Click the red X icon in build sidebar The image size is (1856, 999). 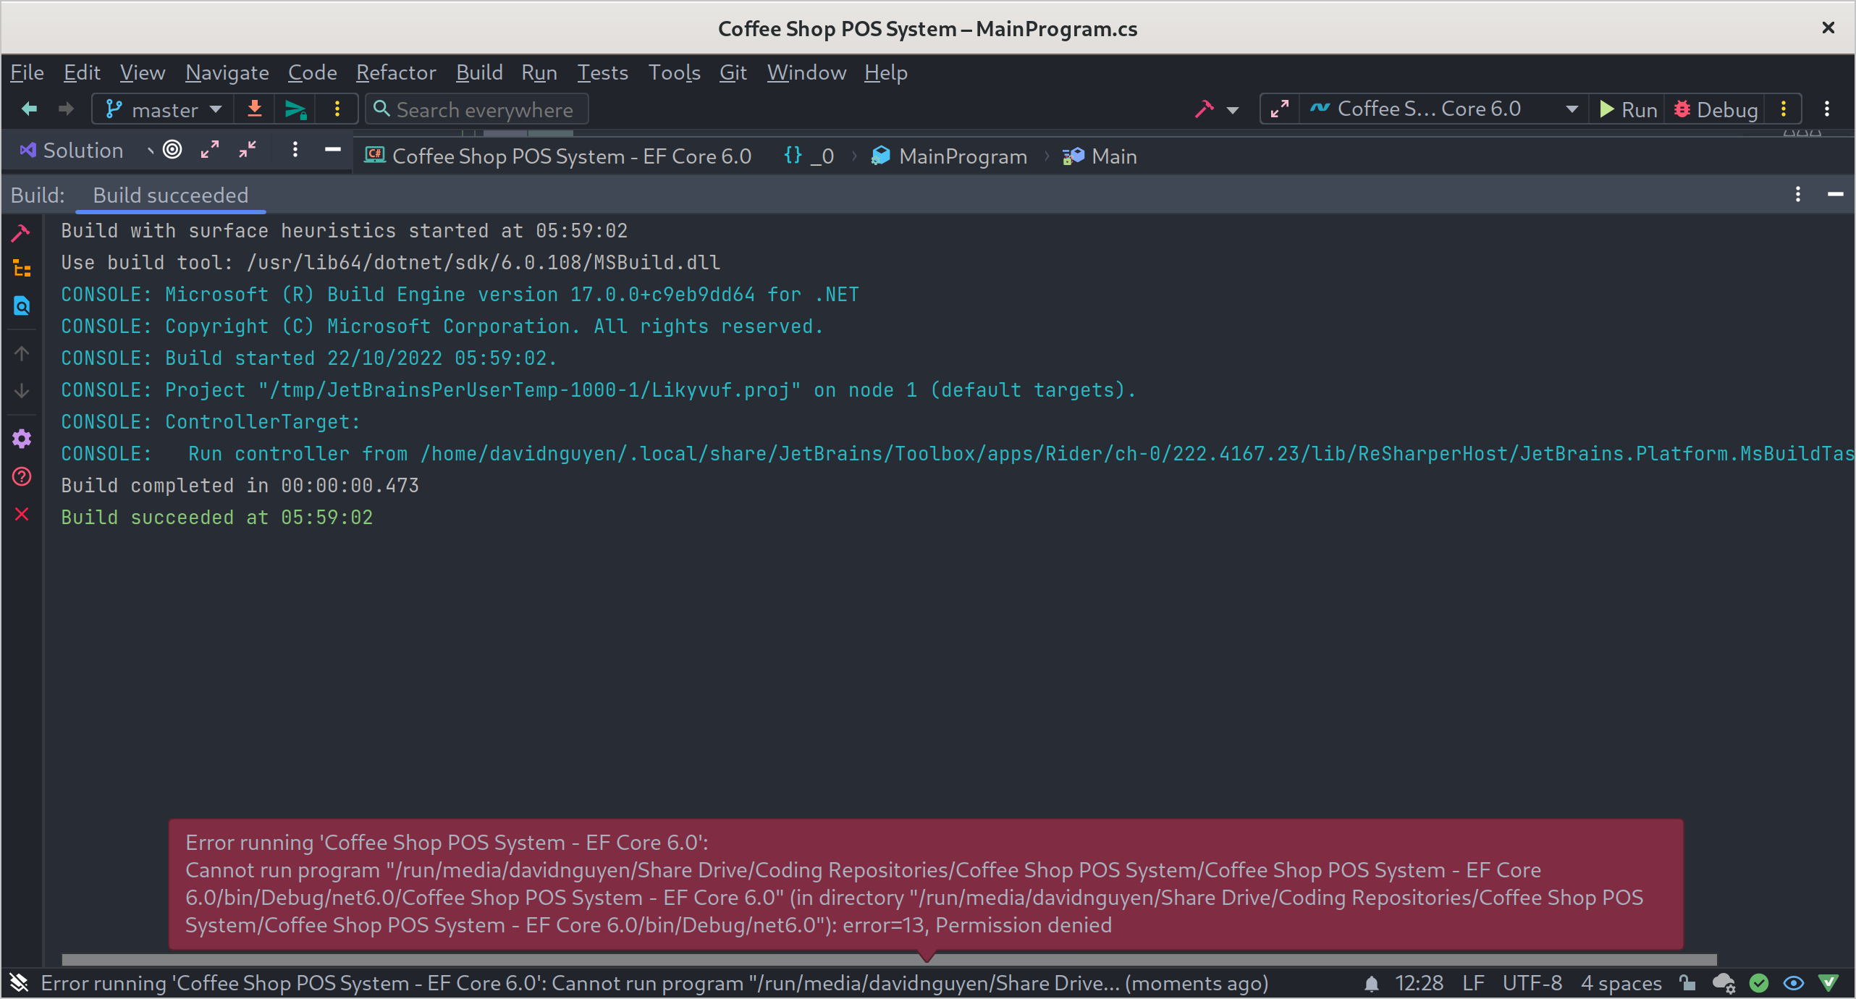22,515
